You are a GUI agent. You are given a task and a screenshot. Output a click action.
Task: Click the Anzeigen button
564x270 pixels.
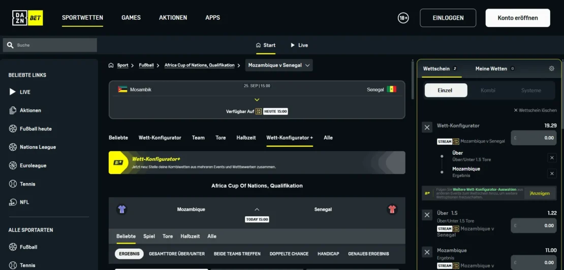pyautogui.click(x=540, y=193)
